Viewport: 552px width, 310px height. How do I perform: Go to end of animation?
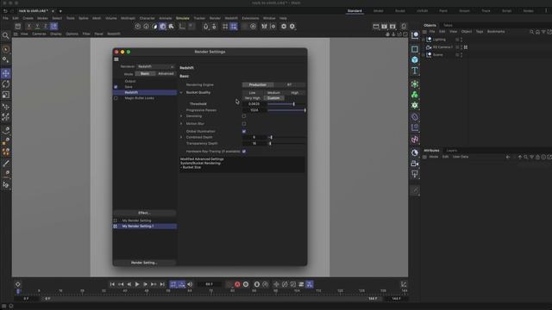[x=162, y=284]
